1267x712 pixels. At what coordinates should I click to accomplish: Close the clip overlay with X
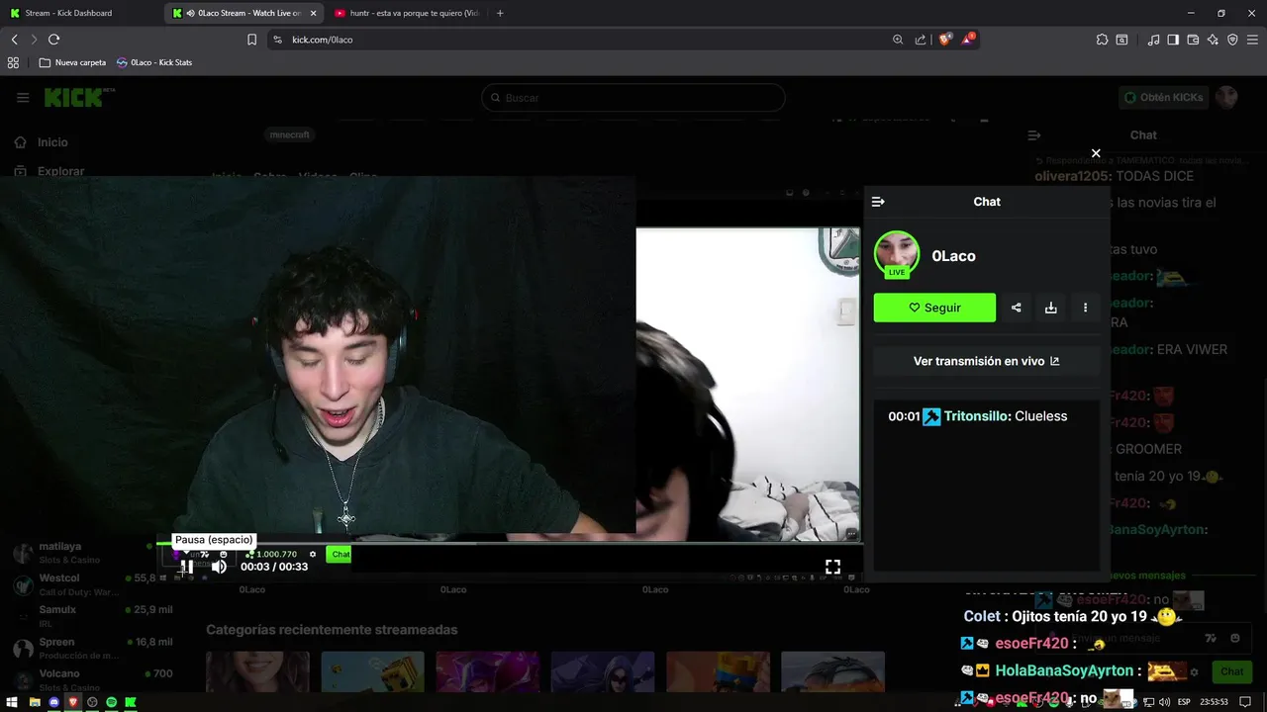pyautogui.click(x=1096, y=153)
